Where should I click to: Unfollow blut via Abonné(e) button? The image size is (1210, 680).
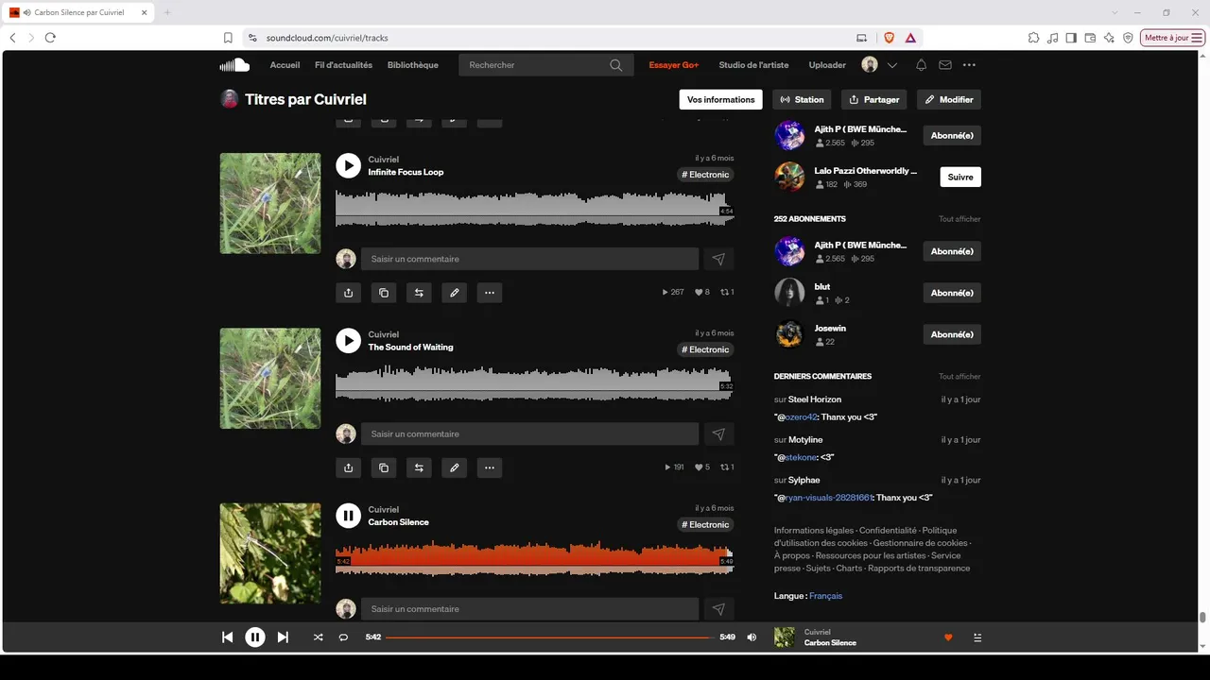coord(952,293)
